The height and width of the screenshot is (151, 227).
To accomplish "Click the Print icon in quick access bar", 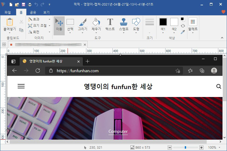I will (30, 4).
